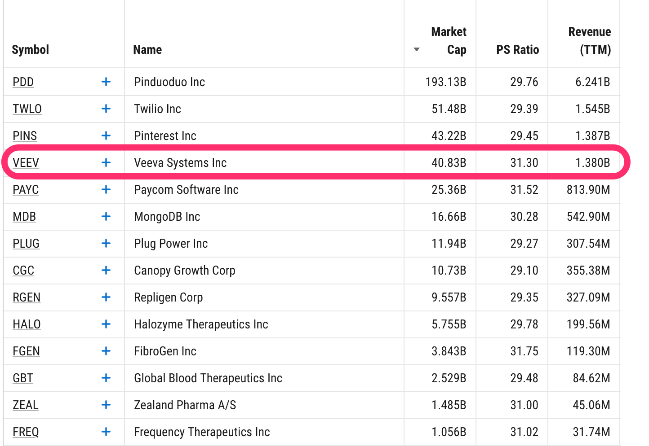This screenshot has width=649, height=446.
Task: Open the FGEN symbol link
Action: click(26, 351)
